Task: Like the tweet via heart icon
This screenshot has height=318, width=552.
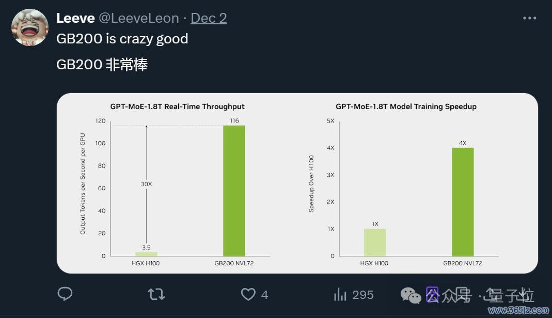Action: 248,294
